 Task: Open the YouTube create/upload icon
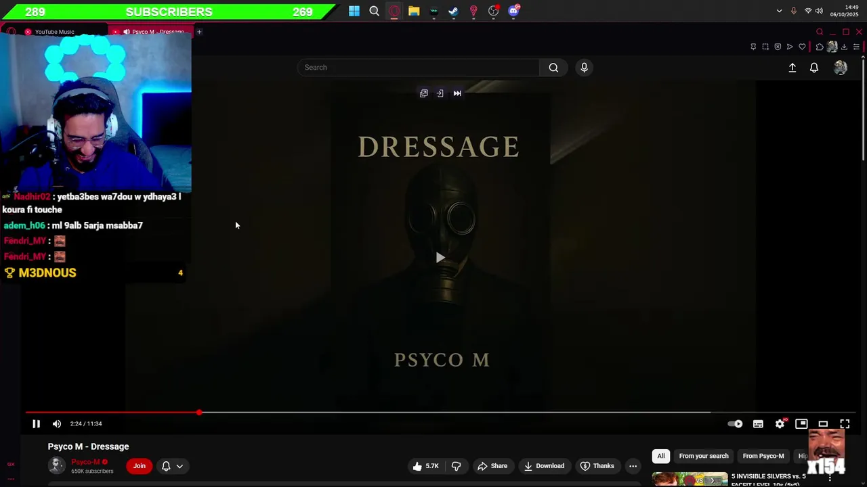click(x=792, y=68)
